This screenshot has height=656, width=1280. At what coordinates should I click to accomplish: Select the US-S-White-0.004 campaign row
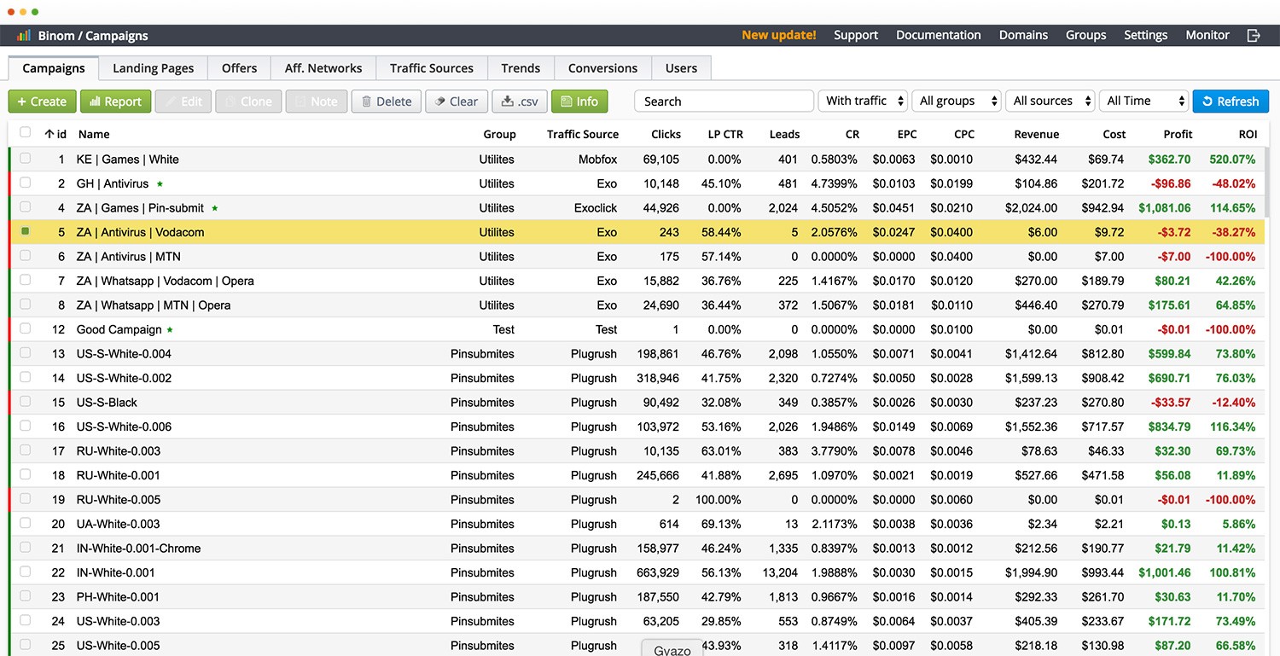[x=638, y=354]
